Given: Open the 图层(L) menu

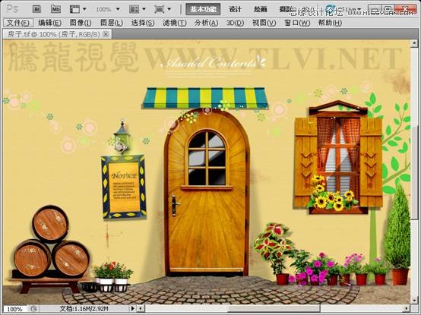Looking at the screenshot, I should click(112, 23).
